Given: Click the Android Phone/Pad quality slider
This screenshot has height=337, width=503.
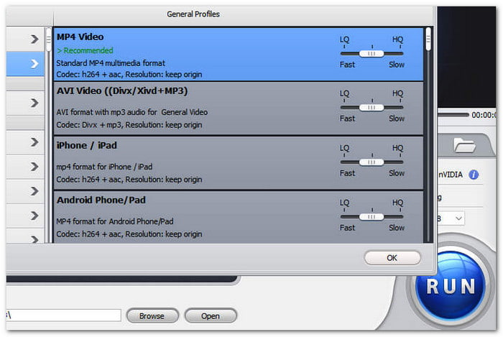Looking at the screenshot, I should tap(372, 216).
